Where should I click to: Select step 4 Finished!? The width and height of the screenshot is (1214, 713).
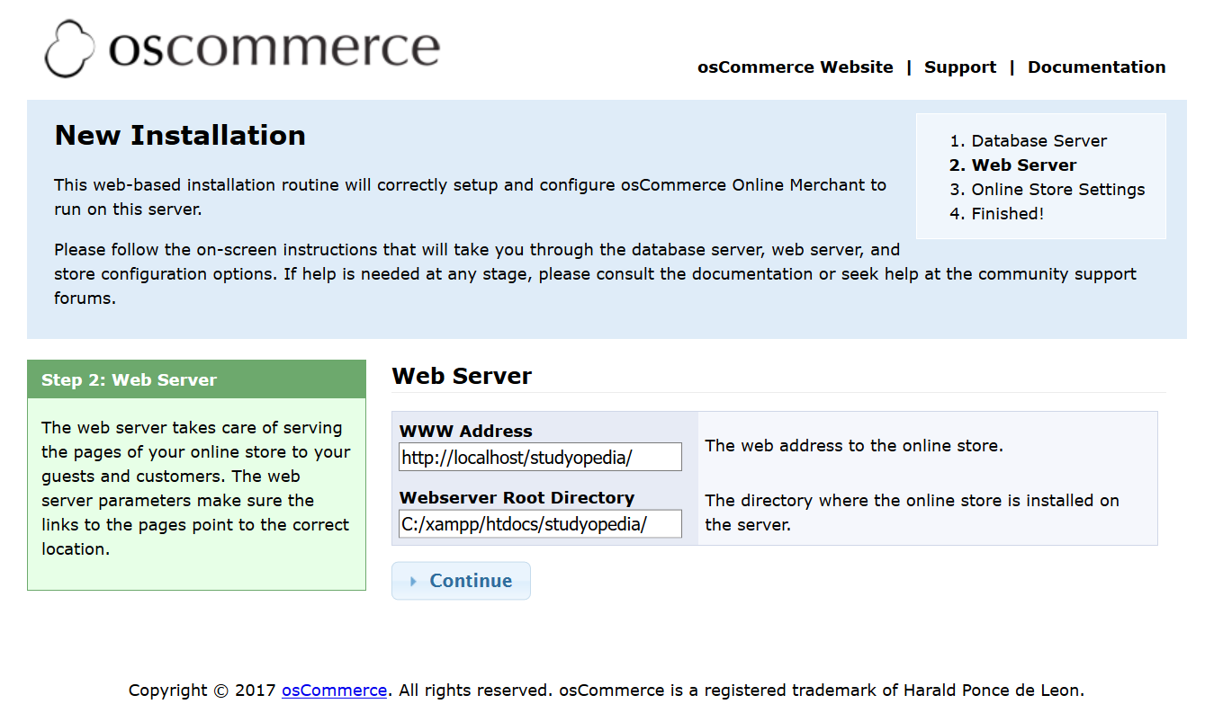tap(1008, 214)
